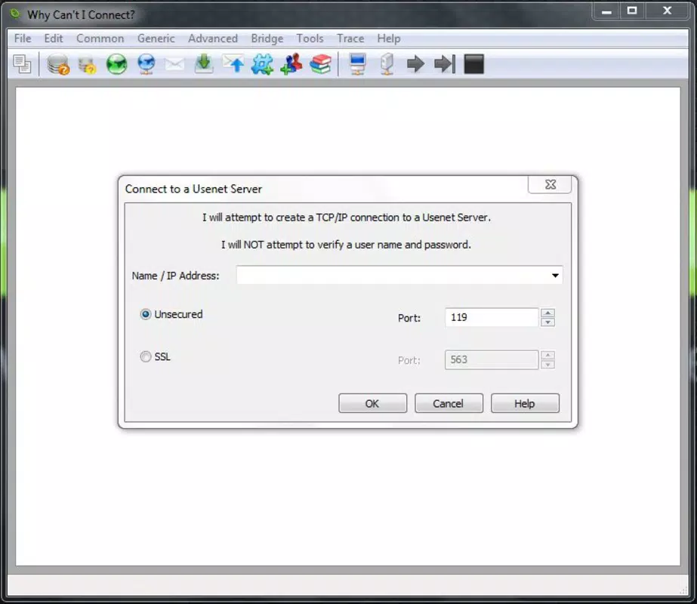Click the app icon in the title bar
Viewport: 697px width, 604px height.
[16, 14]
